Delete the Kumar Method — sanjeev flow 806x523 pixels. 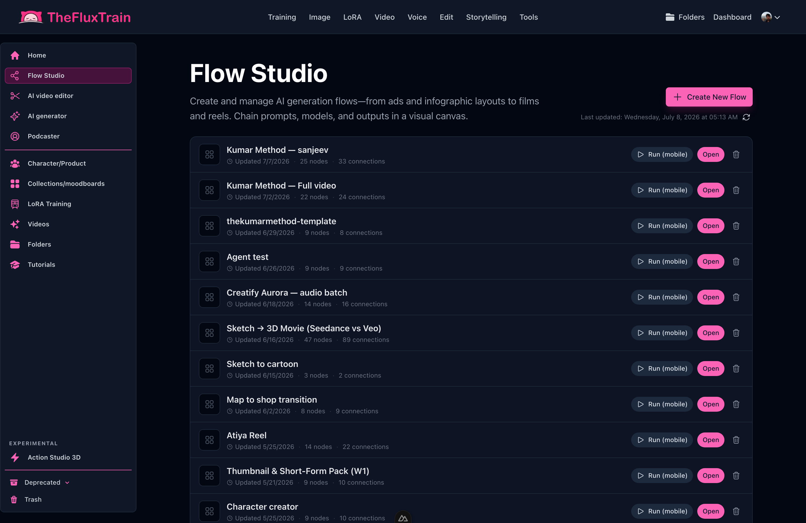(x=736, y=155)
